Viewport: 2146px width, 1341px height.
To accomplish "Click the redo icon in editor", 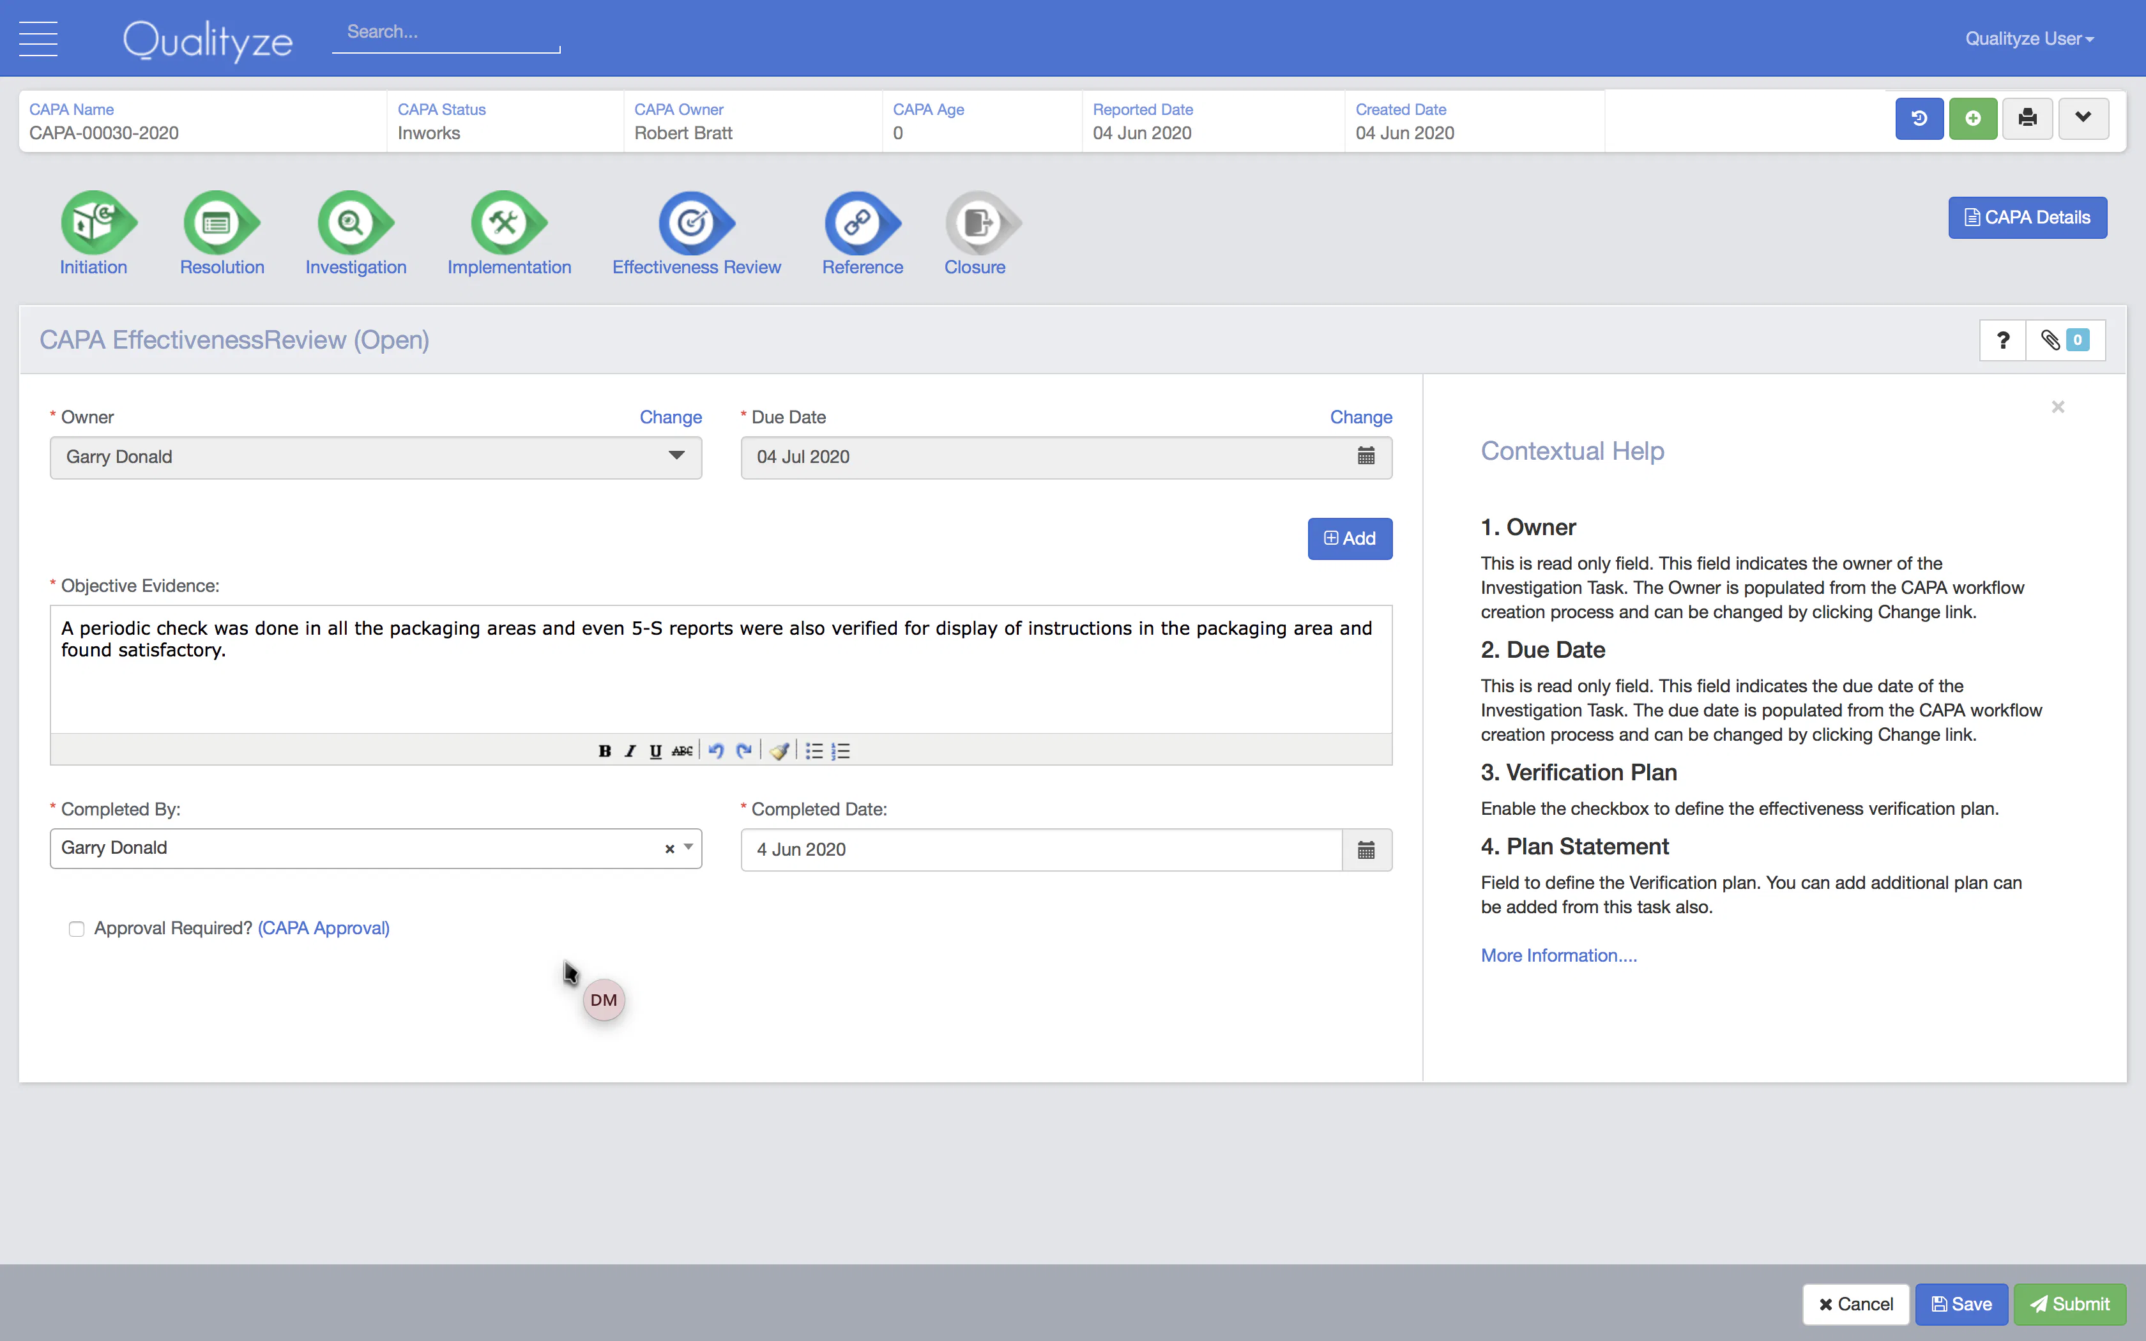I will click(x=744, y=751).
